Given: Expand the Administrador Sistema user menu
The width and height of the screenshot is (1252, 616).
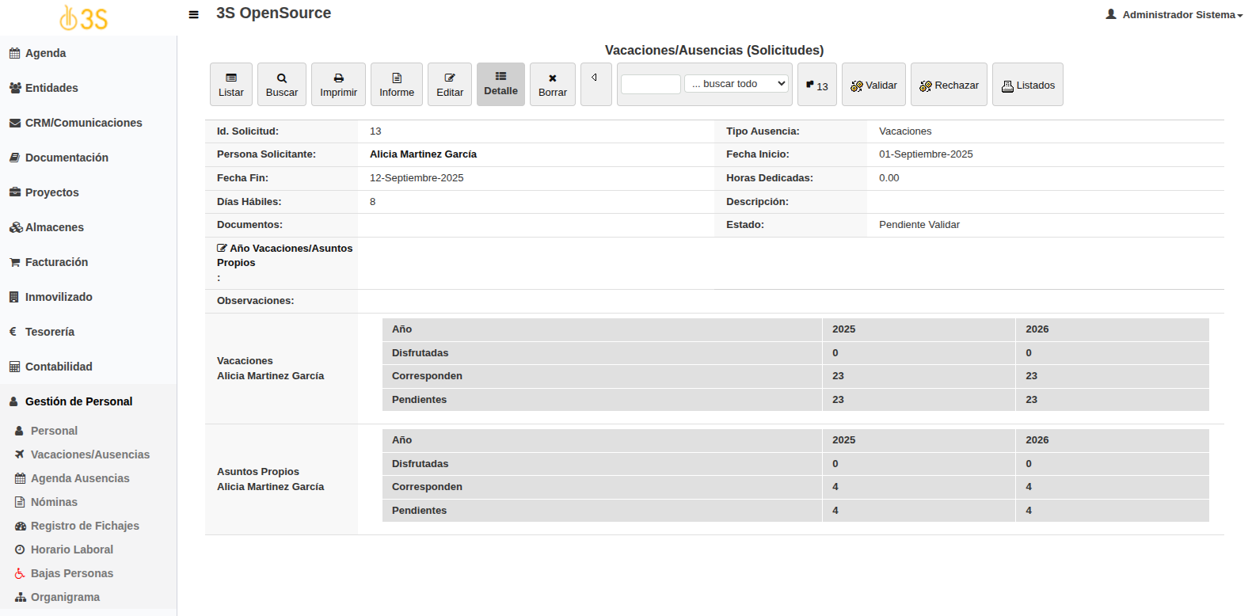Looking at the screenshot, I should tap(1174, 14).
